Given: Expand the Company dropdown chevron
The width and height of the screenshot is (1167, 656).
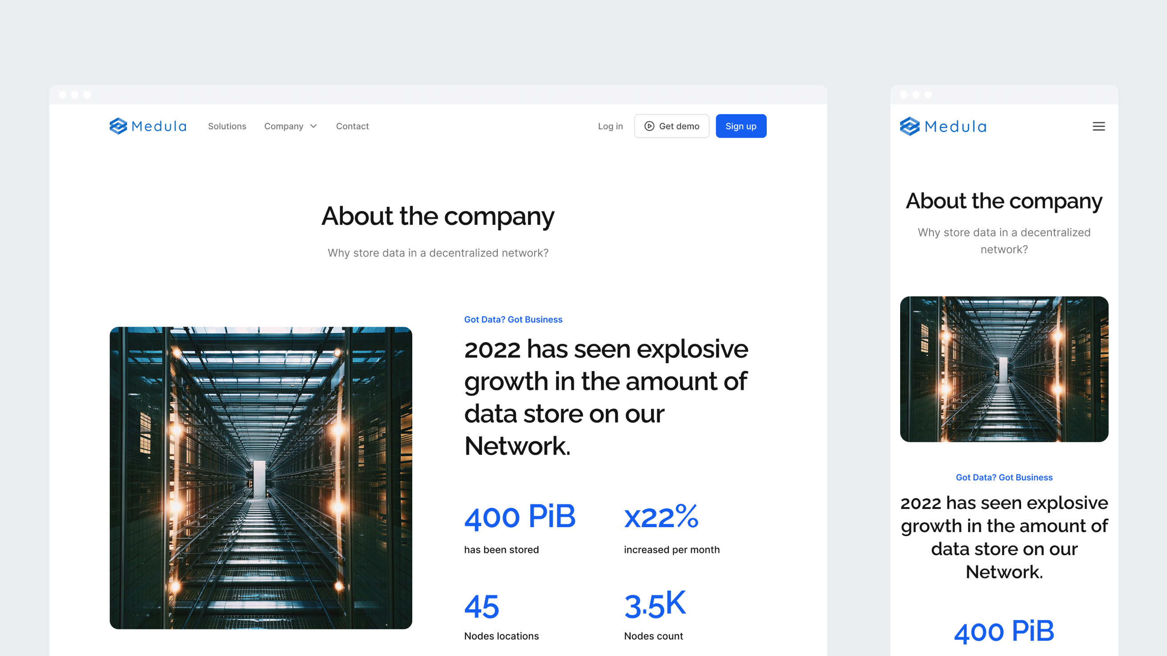Looking at the screenshot, I should 314,126.
